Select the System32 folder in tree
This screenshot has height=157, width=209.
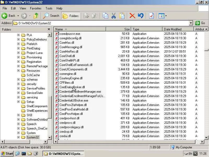click(33, 137)
